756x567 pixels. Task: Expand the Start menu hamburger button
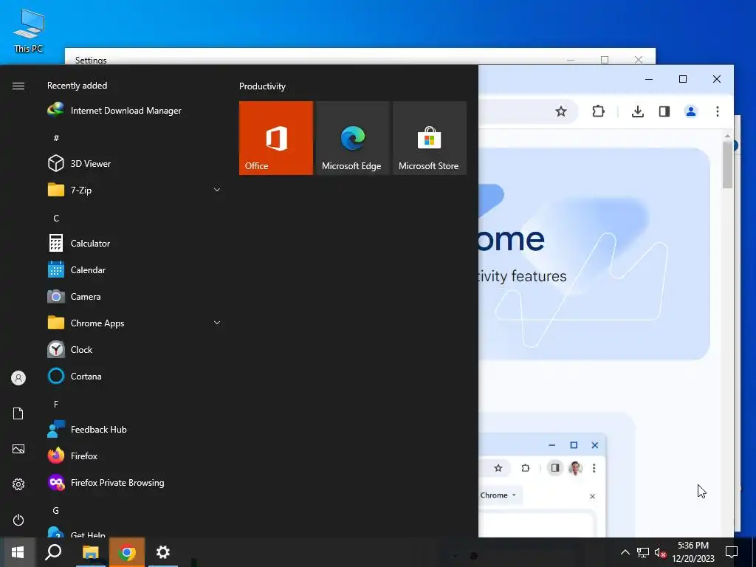pyautogui.click(x=18, y=86)
